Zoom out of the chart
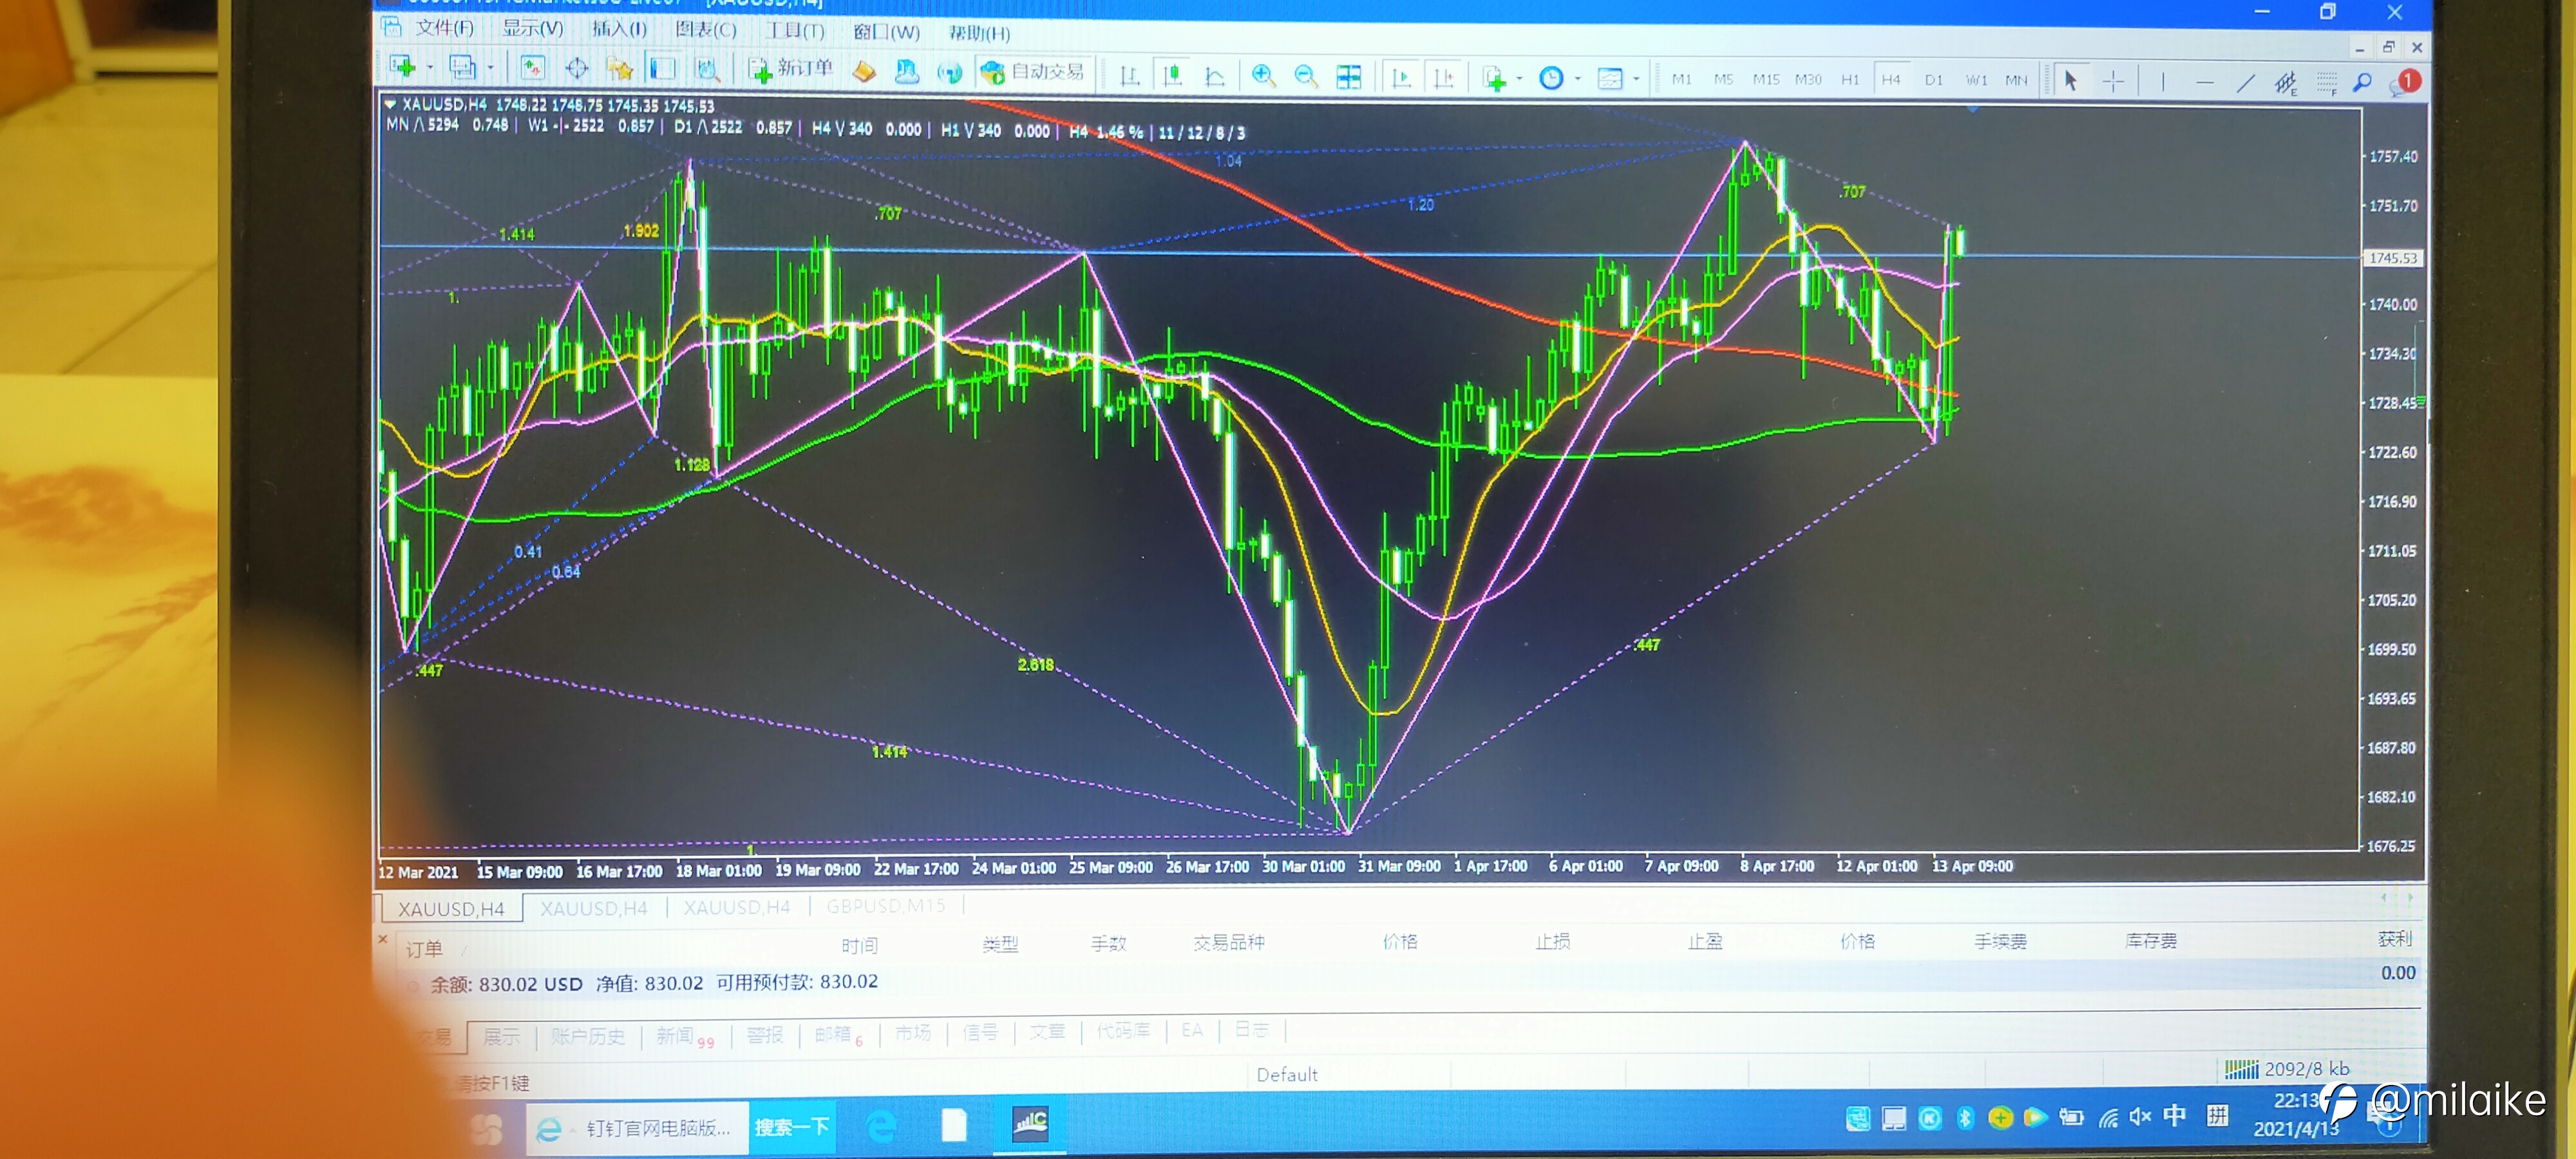The image size is (2576, 1159). (x=1305, y=76)
